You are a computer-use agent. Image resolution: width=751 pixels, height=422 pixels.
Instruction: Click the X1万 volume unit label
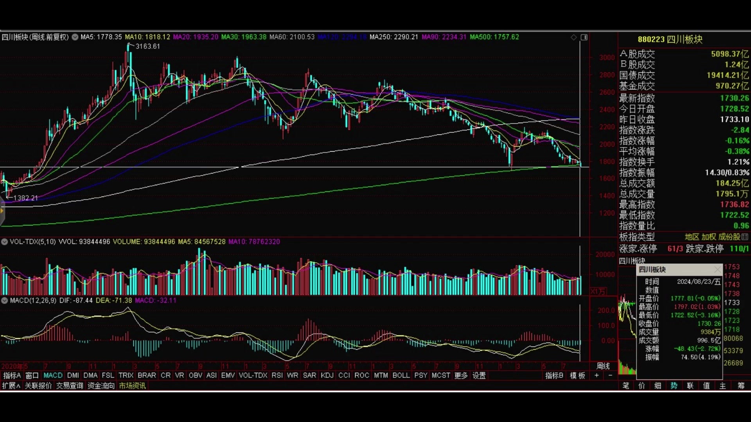[x=598, y=291]
